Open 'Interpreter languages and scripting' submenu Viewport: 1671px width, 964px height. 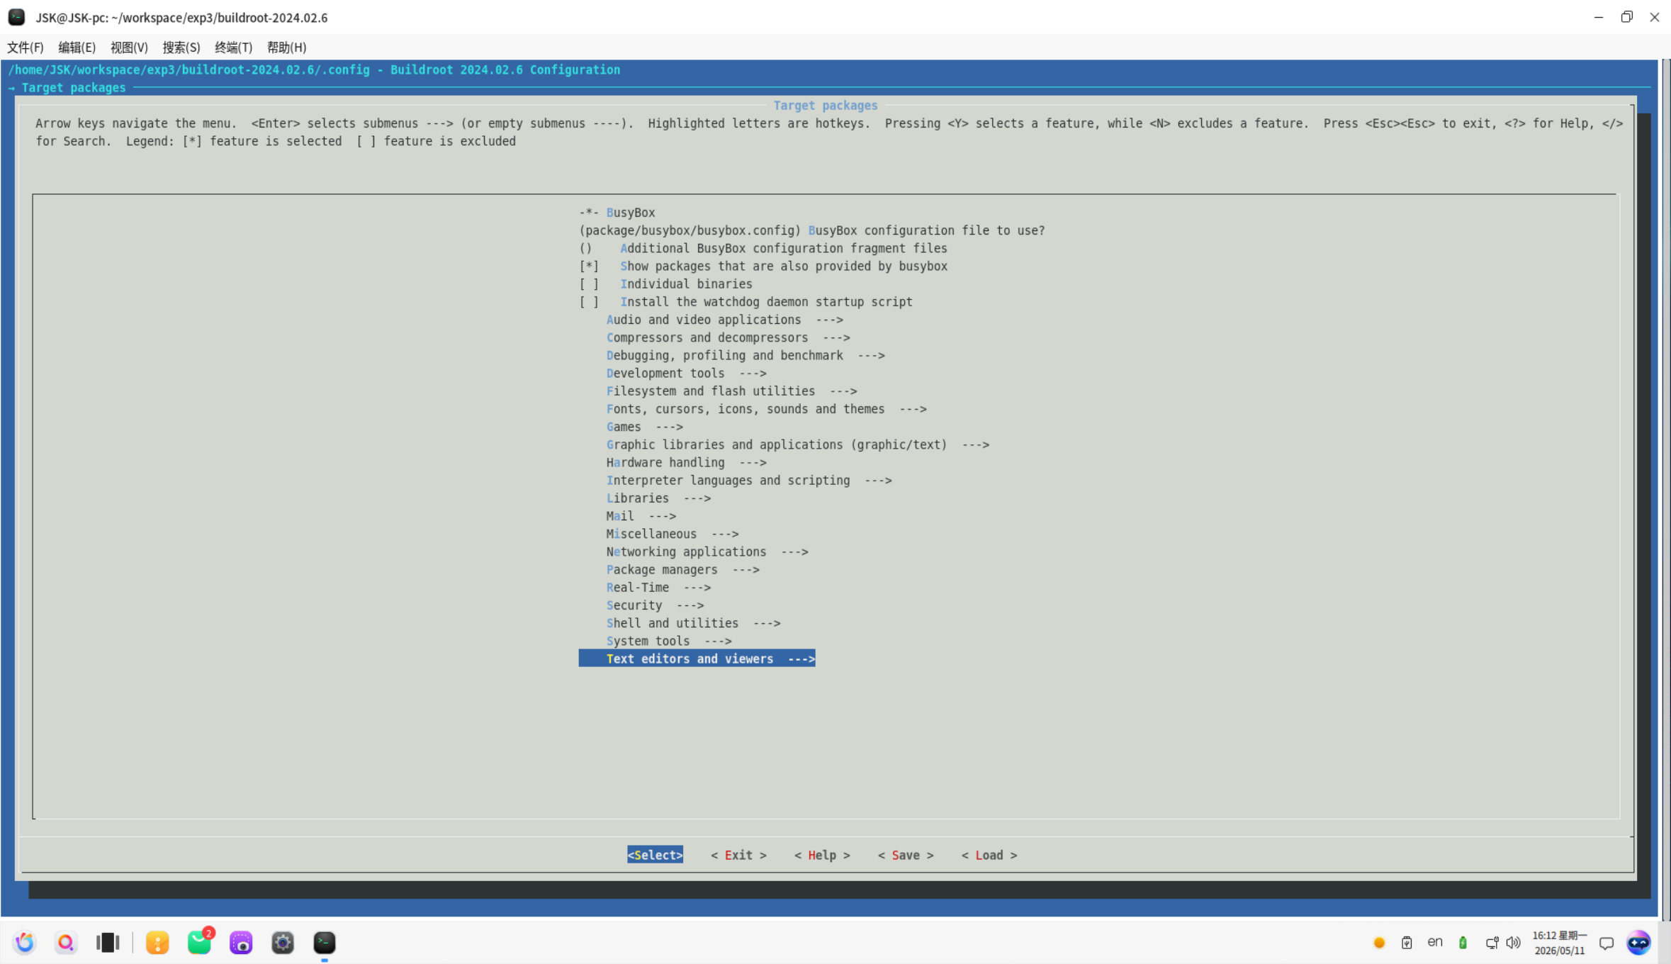click(x=749, y=480)
